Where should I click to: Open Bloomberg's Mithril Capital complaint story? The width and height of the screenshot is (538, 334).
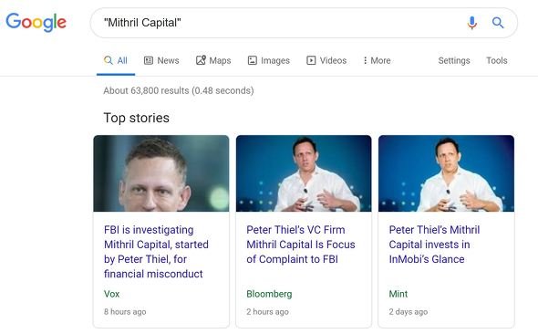point(301,245)
